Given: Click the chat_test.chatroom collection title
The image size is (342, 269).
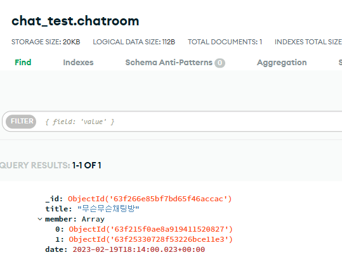Looking at the screenshot, I should point(76,21).
